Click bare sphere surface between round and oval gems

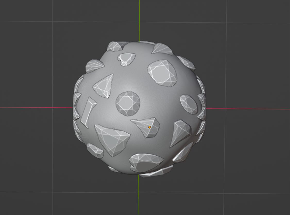pyautogui.click(x=160, y=103)
